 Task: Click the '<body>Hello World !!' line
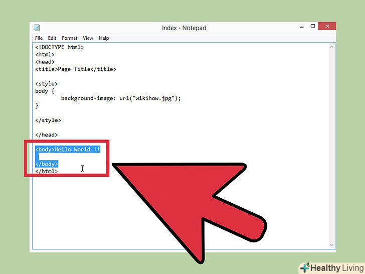point(68,150)
